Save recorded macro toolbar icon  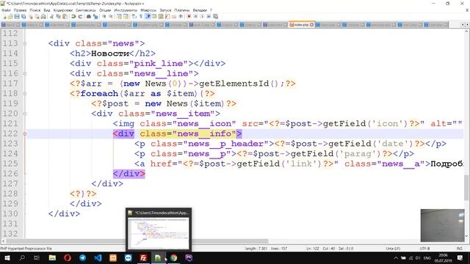(x=215, y=16)
